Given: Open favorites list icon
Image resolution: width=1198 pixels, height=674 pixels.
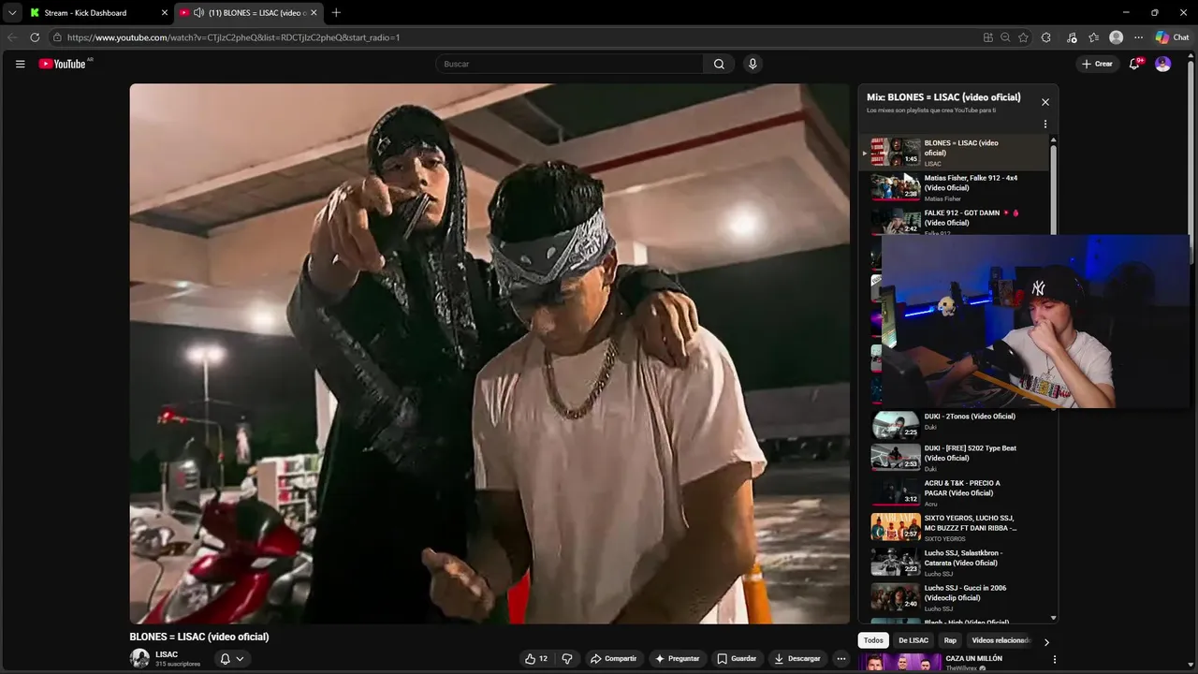Looking at the screenshot, I should 1093,37.
